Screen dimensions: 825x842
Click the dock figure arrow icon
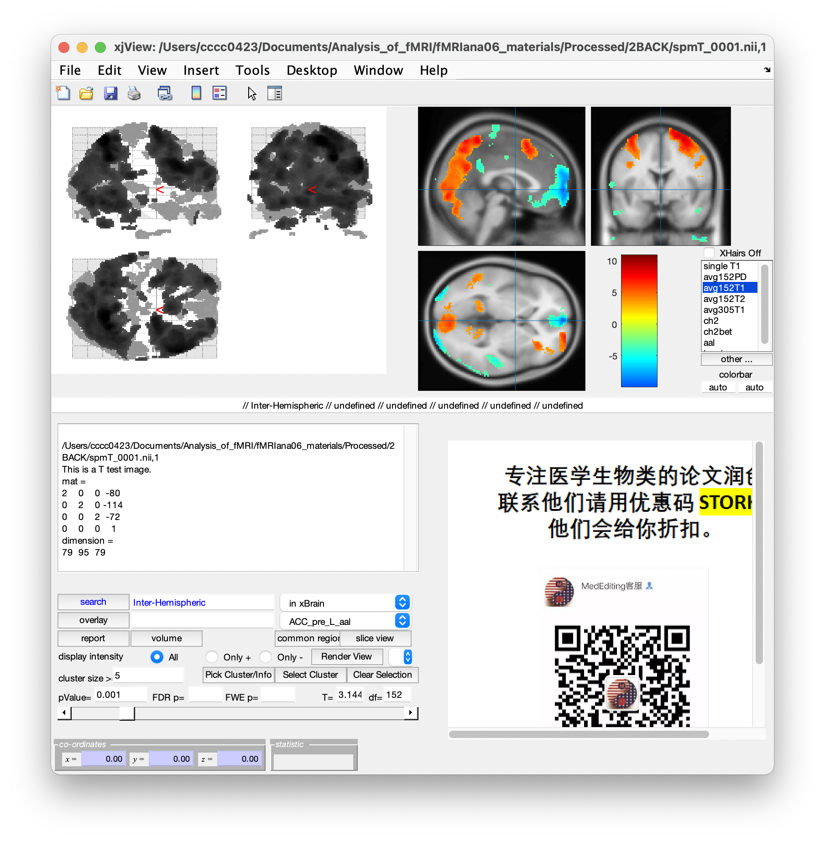767,70
